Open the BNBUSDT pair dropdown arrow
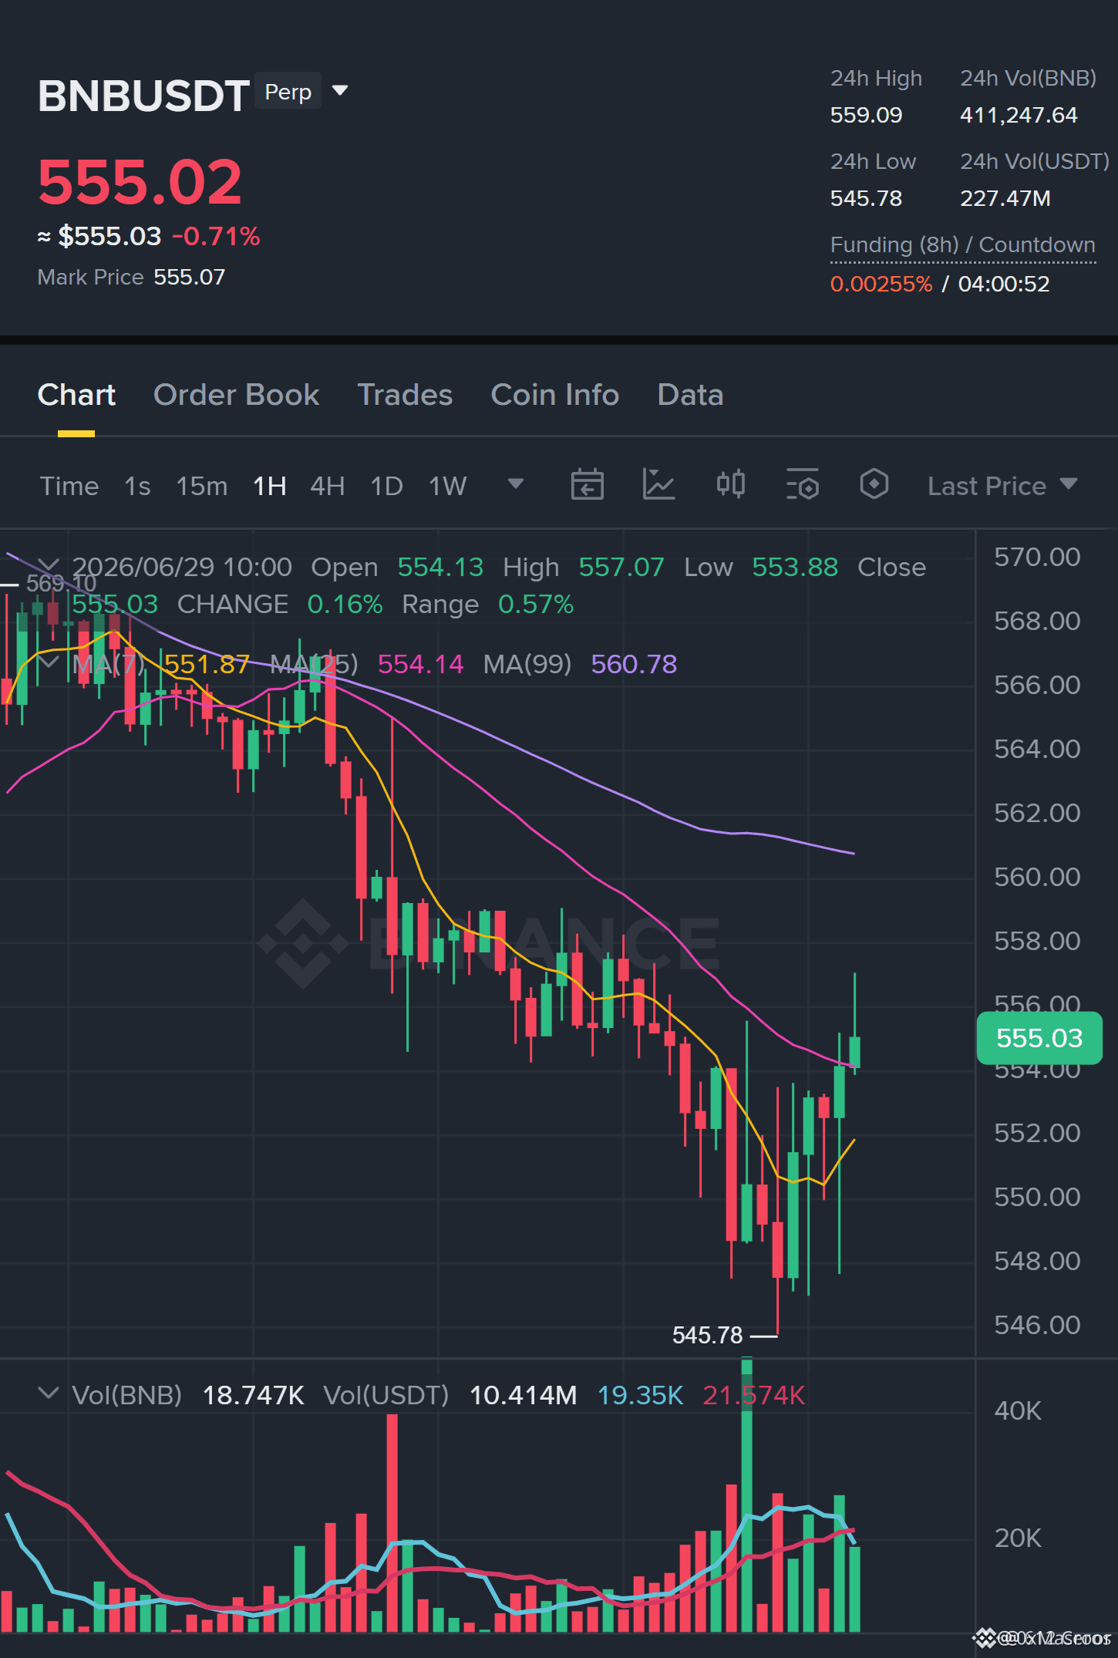The height and width of the screenshot is (1658, 1118). tap(340, 91)
